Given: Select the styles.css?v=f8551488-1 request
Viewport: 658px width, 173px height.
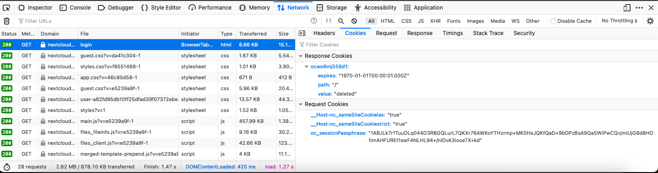Looking at the screenshot, I should point(147,66).
